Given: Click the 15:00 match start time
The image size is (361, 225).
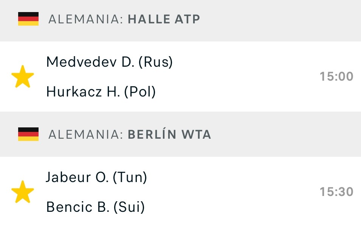Looking at the screenshot, I should tap(336, 77).
